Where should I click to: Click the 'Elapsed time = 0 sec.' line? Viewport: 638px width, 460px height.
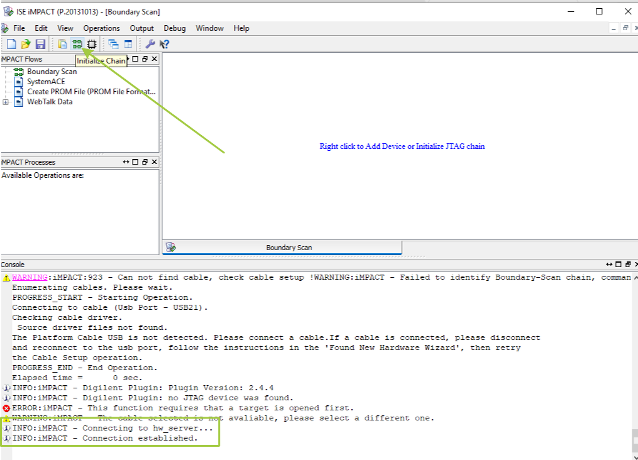(77, 378)
